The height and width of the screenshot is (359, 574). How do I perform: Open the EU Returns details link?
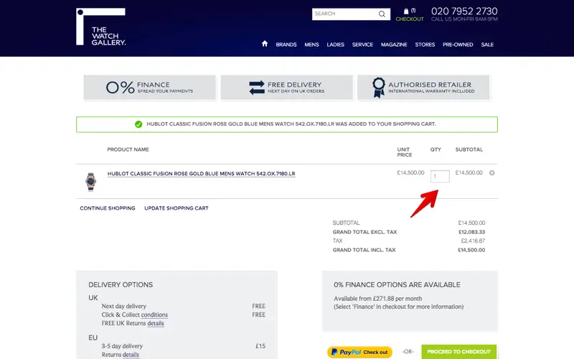(131, 355)
